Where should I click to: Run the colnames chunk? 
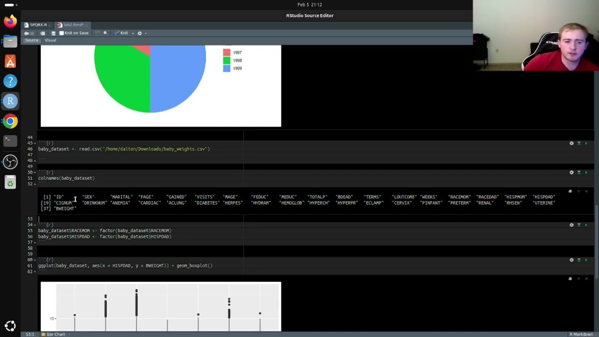pyautogui.click(x=586, y=172)
